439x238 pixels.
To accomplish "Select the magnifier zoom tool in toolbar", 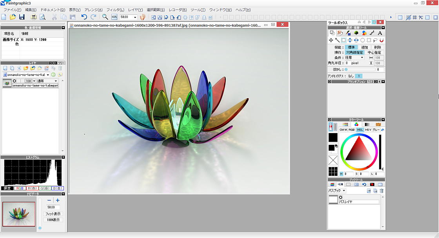I will tap(105, 17).
